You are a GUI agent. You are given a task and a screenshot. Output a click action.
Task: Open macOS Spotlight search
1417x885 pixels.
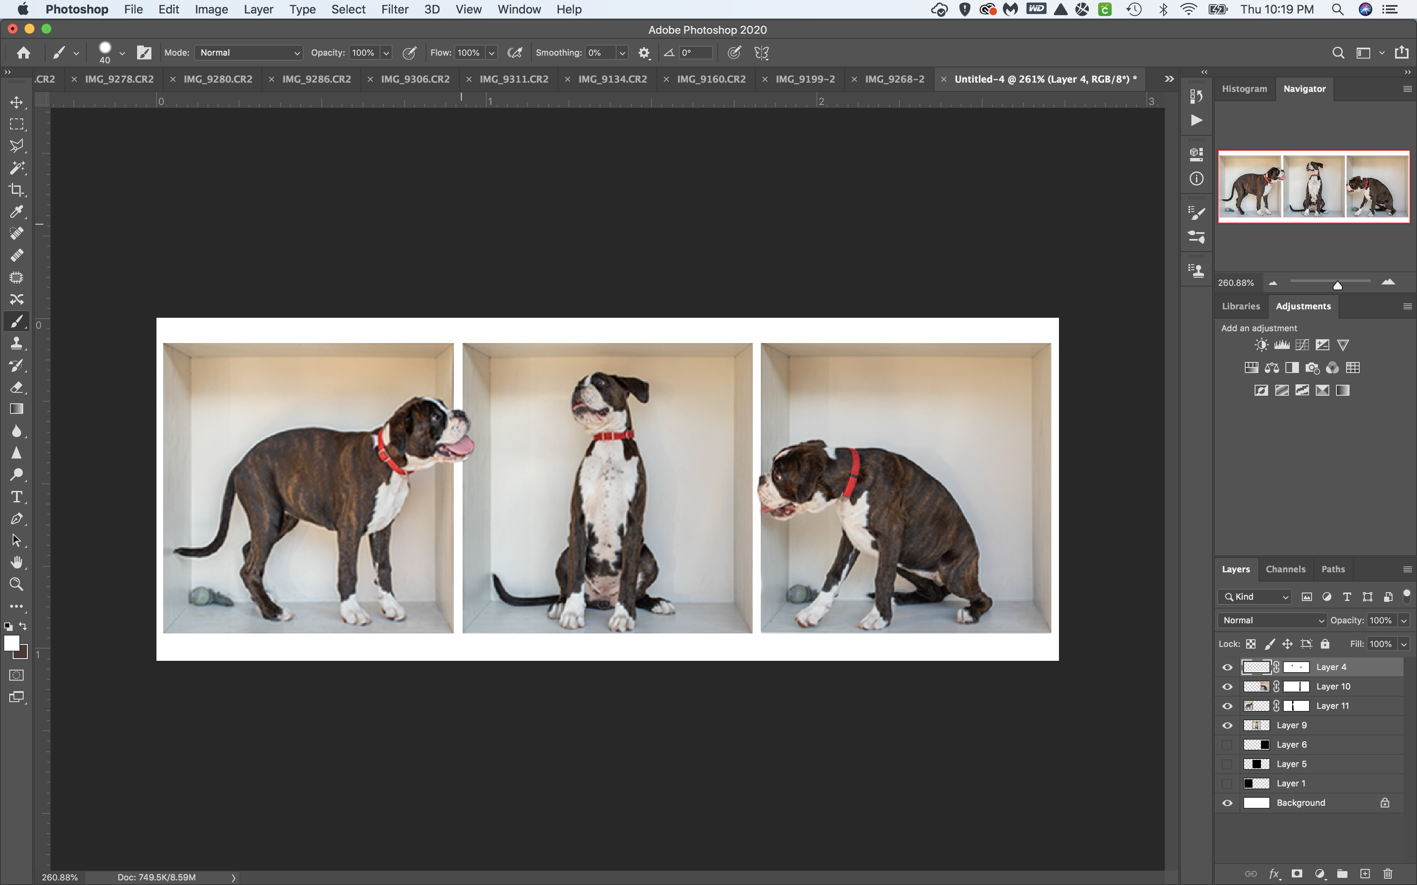point(1337,9)
